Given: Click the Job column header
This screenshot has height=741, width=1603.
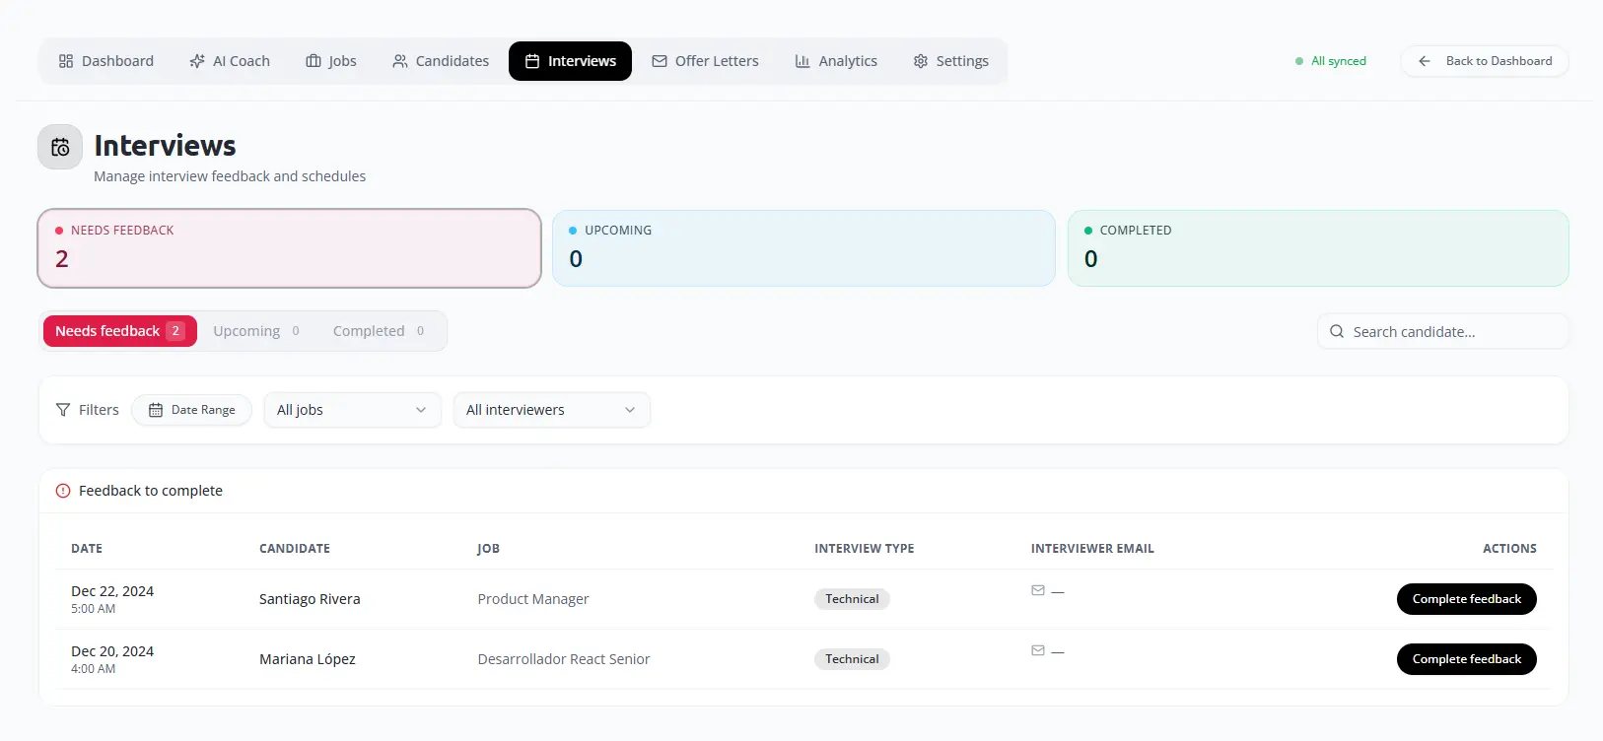Looking at the screenshot, I should (488, 549).
